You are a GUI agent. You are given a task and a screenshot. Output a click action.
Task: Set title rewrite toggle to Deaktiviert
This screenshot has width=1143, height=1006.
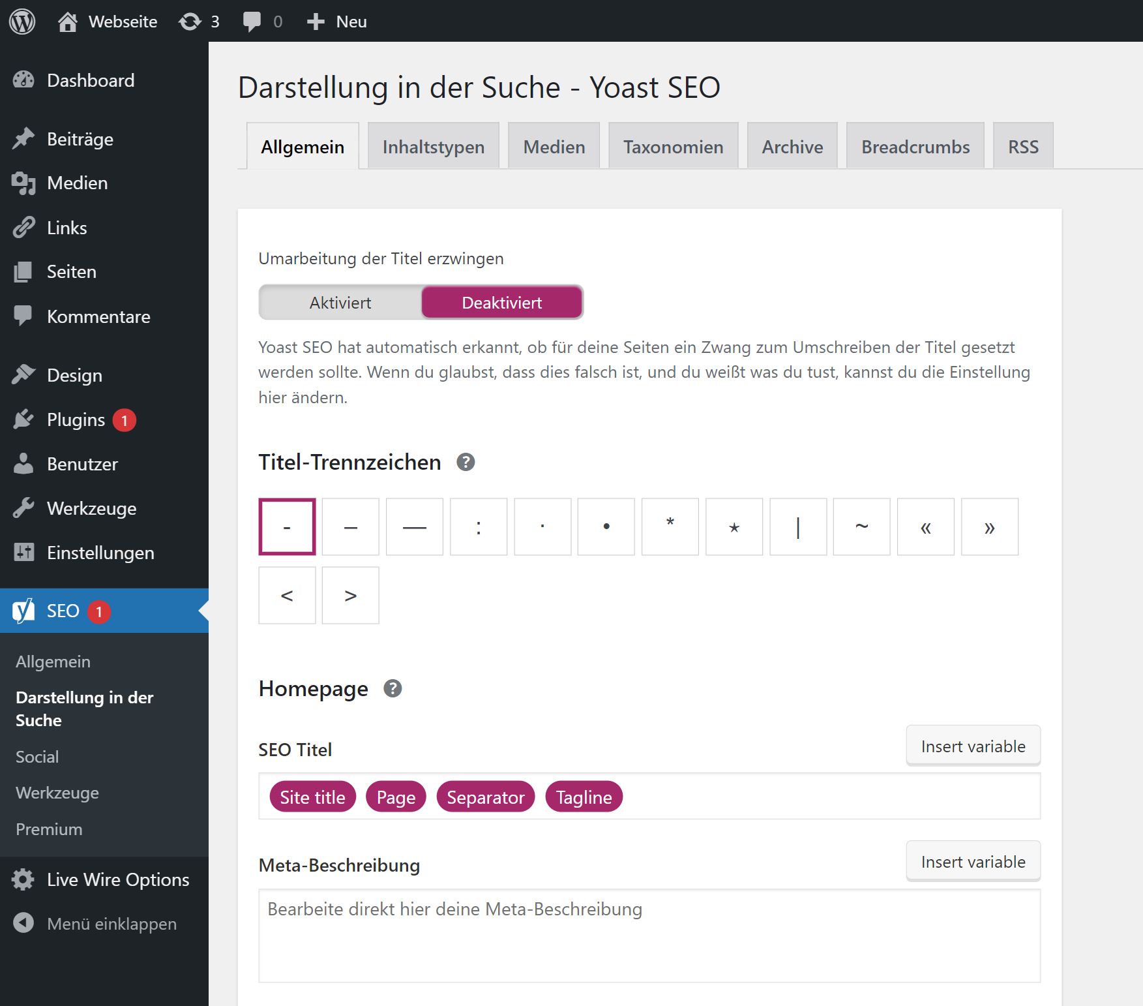(x=501, y=303)
